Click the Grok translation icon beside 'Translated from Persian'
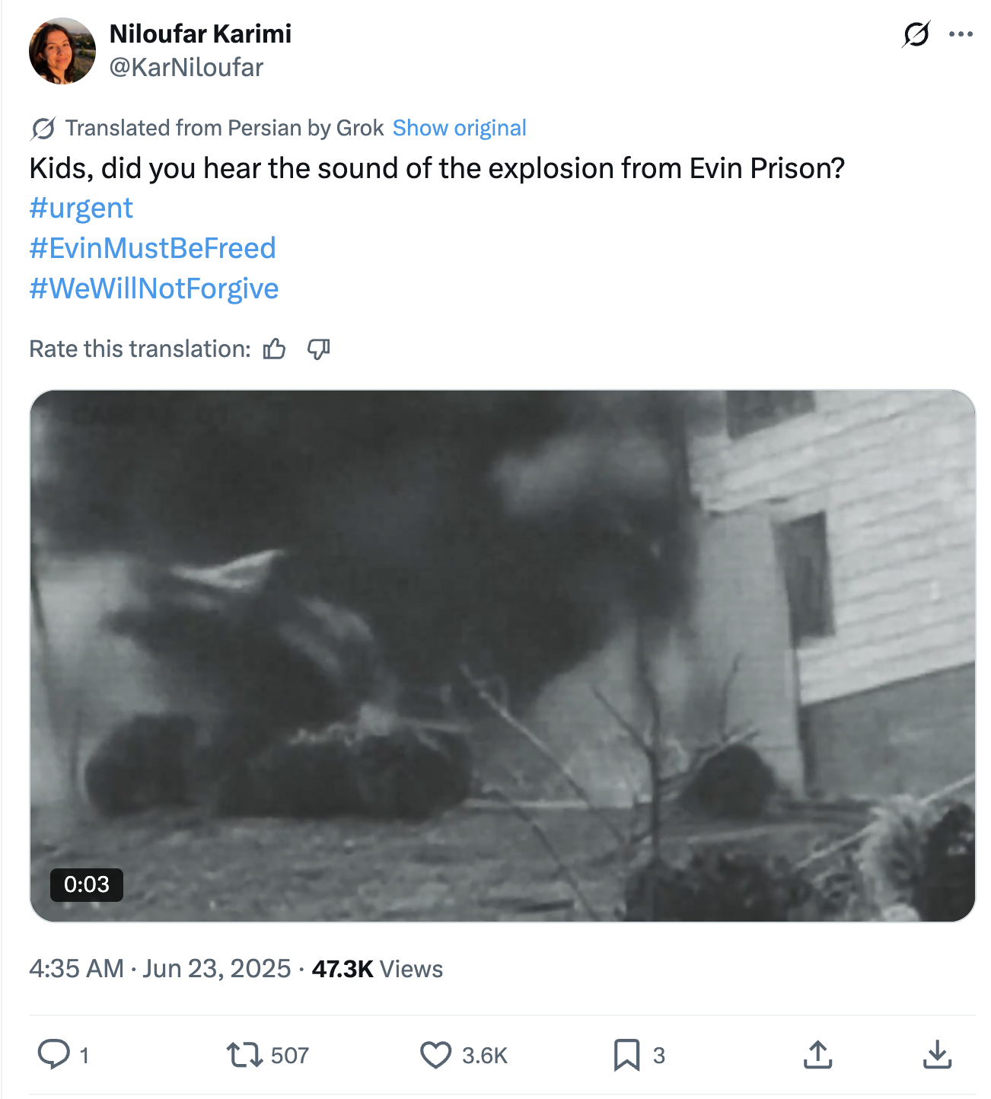This screenshot has width=991, height=1099. pos(43,129)
